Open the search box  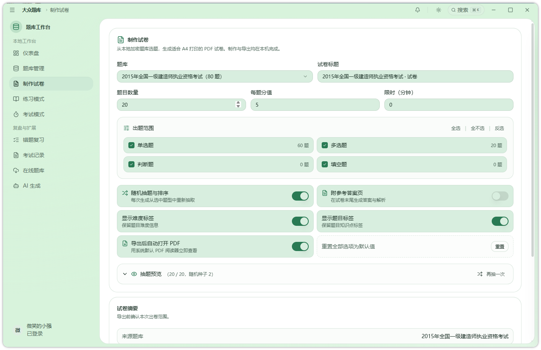[x=466, y=10]
